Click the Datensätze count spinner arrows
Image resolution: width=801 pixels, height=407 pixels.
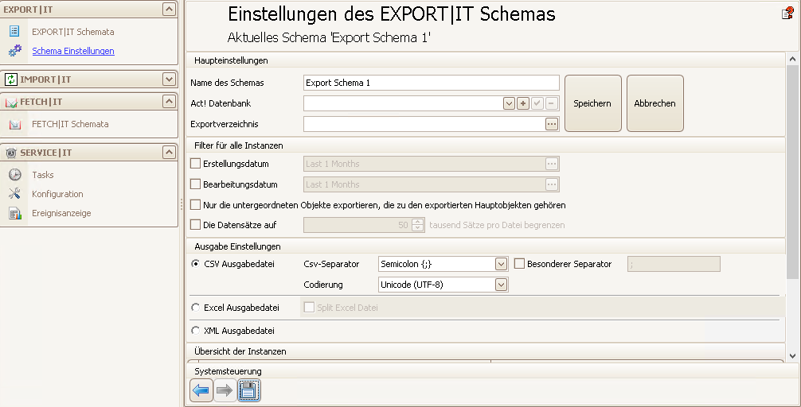(418, 225)
